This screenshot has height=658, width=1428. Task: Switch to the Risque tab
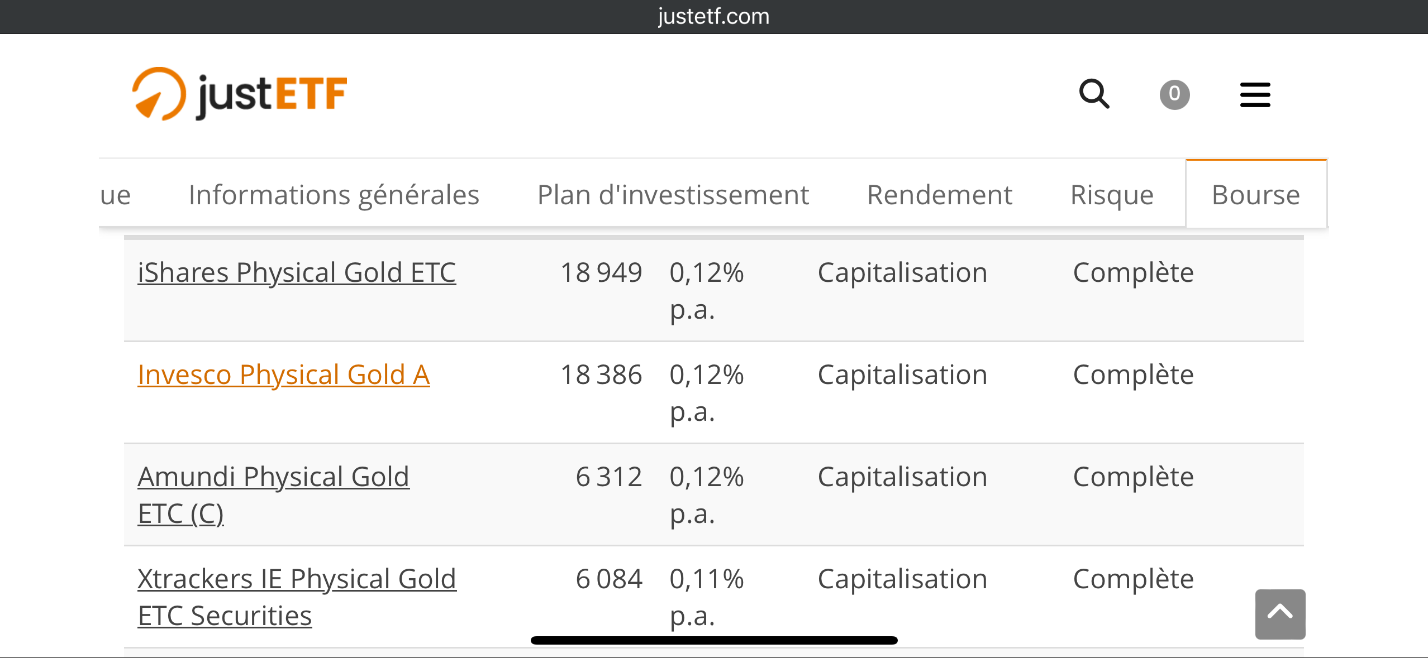point(1112,195)
